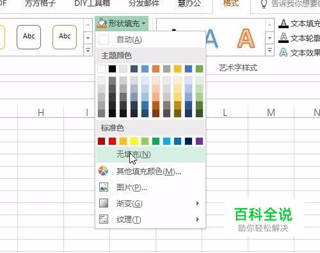Select the blue-outlined Abc shape style
The height and width of the screenshot is (253, 320).
pos(29,37)
